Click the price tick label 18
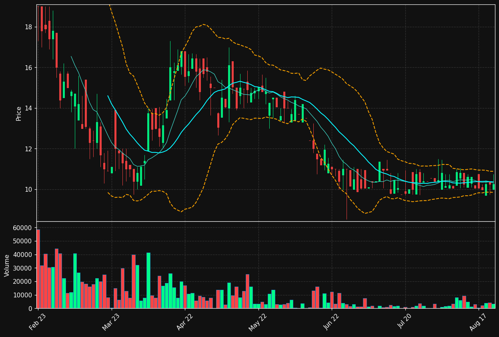 tap(28, 27)
